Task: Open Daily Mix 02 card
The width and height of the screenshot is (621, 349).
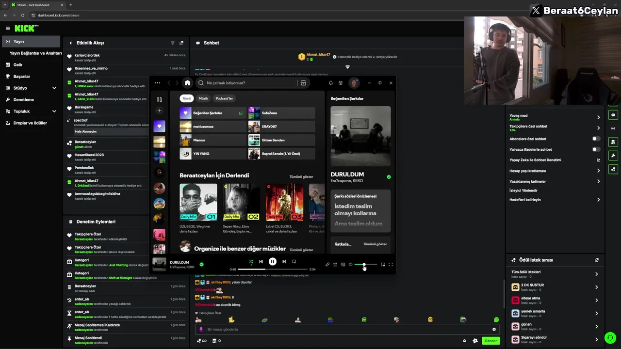Action: [241, 208]
